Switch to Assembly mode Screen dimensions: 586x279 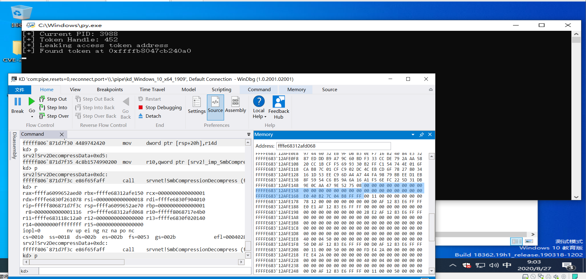point(235,105)
